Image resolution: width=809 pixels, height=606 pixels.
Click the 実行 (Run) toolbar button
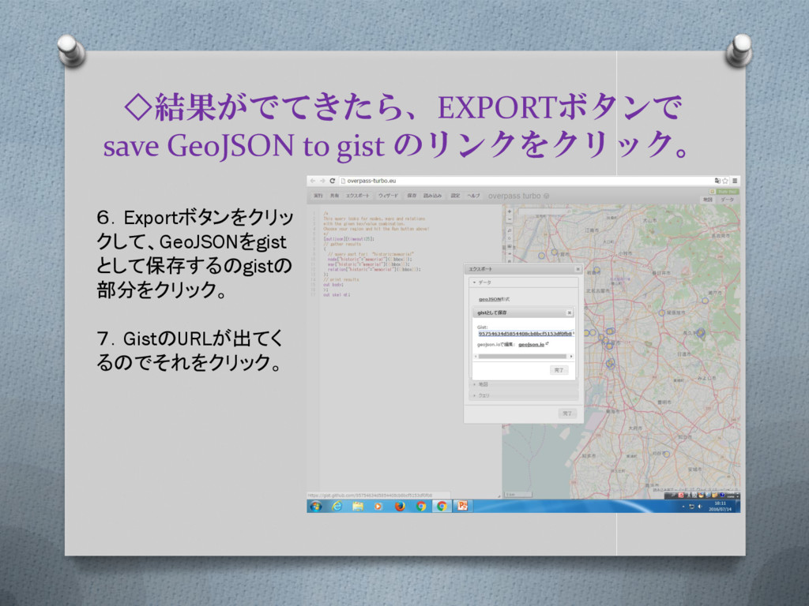[318, 196]
